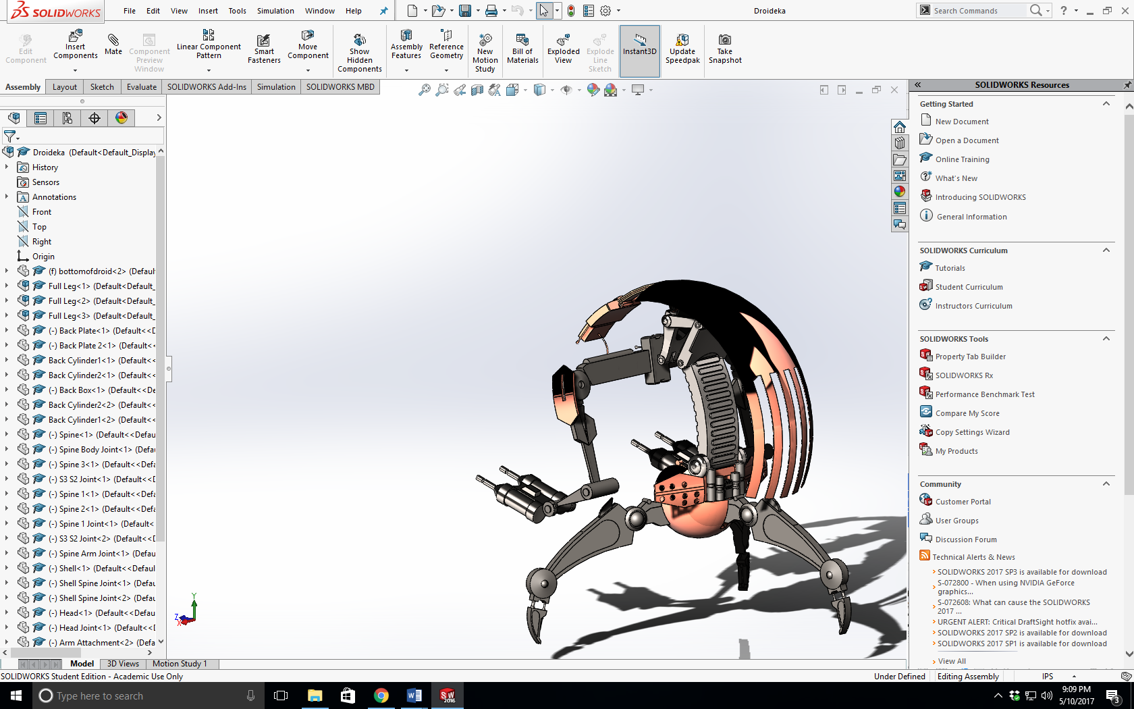This screenshot has height=709, width=1134.
Task: Click View All news link
Action: point(952,661)
